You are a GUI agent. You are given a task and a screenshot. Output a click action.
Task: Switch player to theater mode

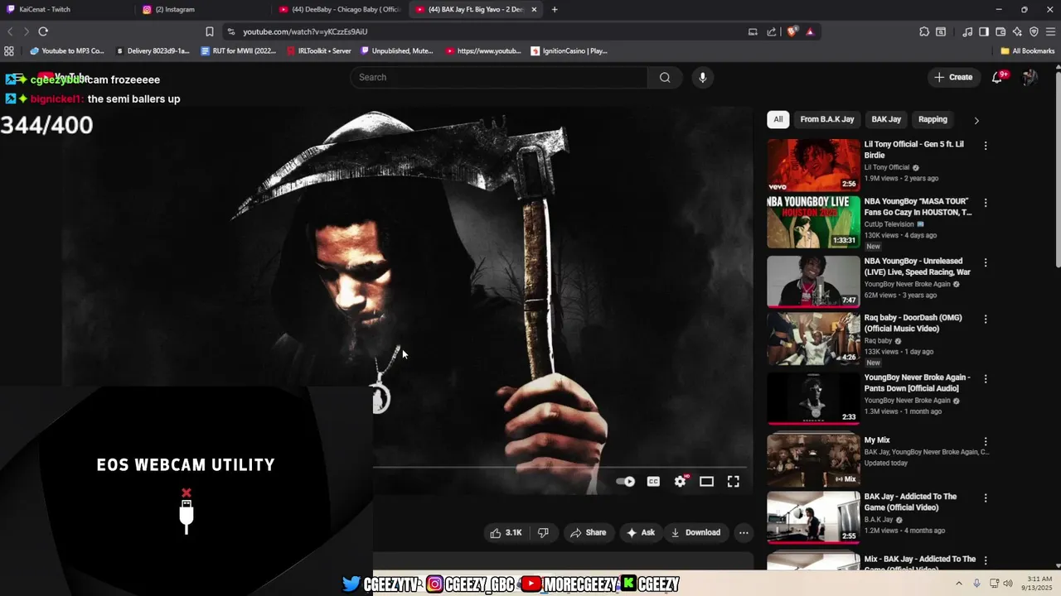pyautogui.click(x=707, y=481)
